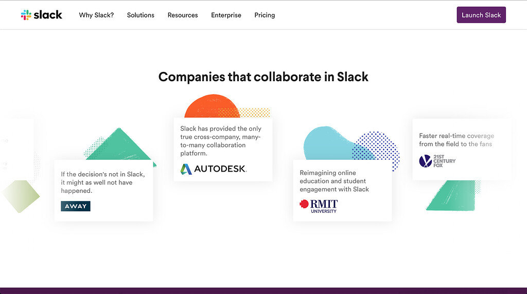The image size is (527, 294).
Task: Go to the Enterprise page
Action: click(226, 15)
